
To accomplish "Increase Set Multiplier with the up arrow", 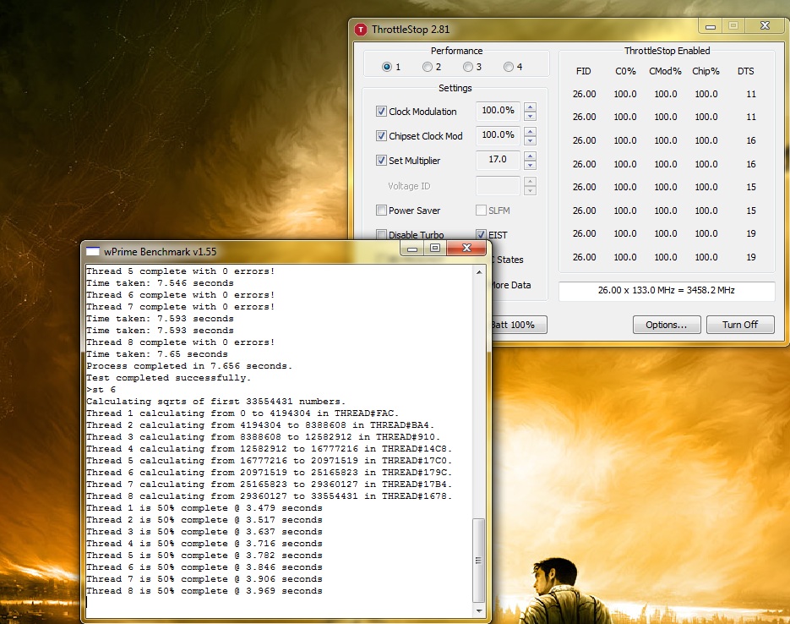I will point(530,156).
